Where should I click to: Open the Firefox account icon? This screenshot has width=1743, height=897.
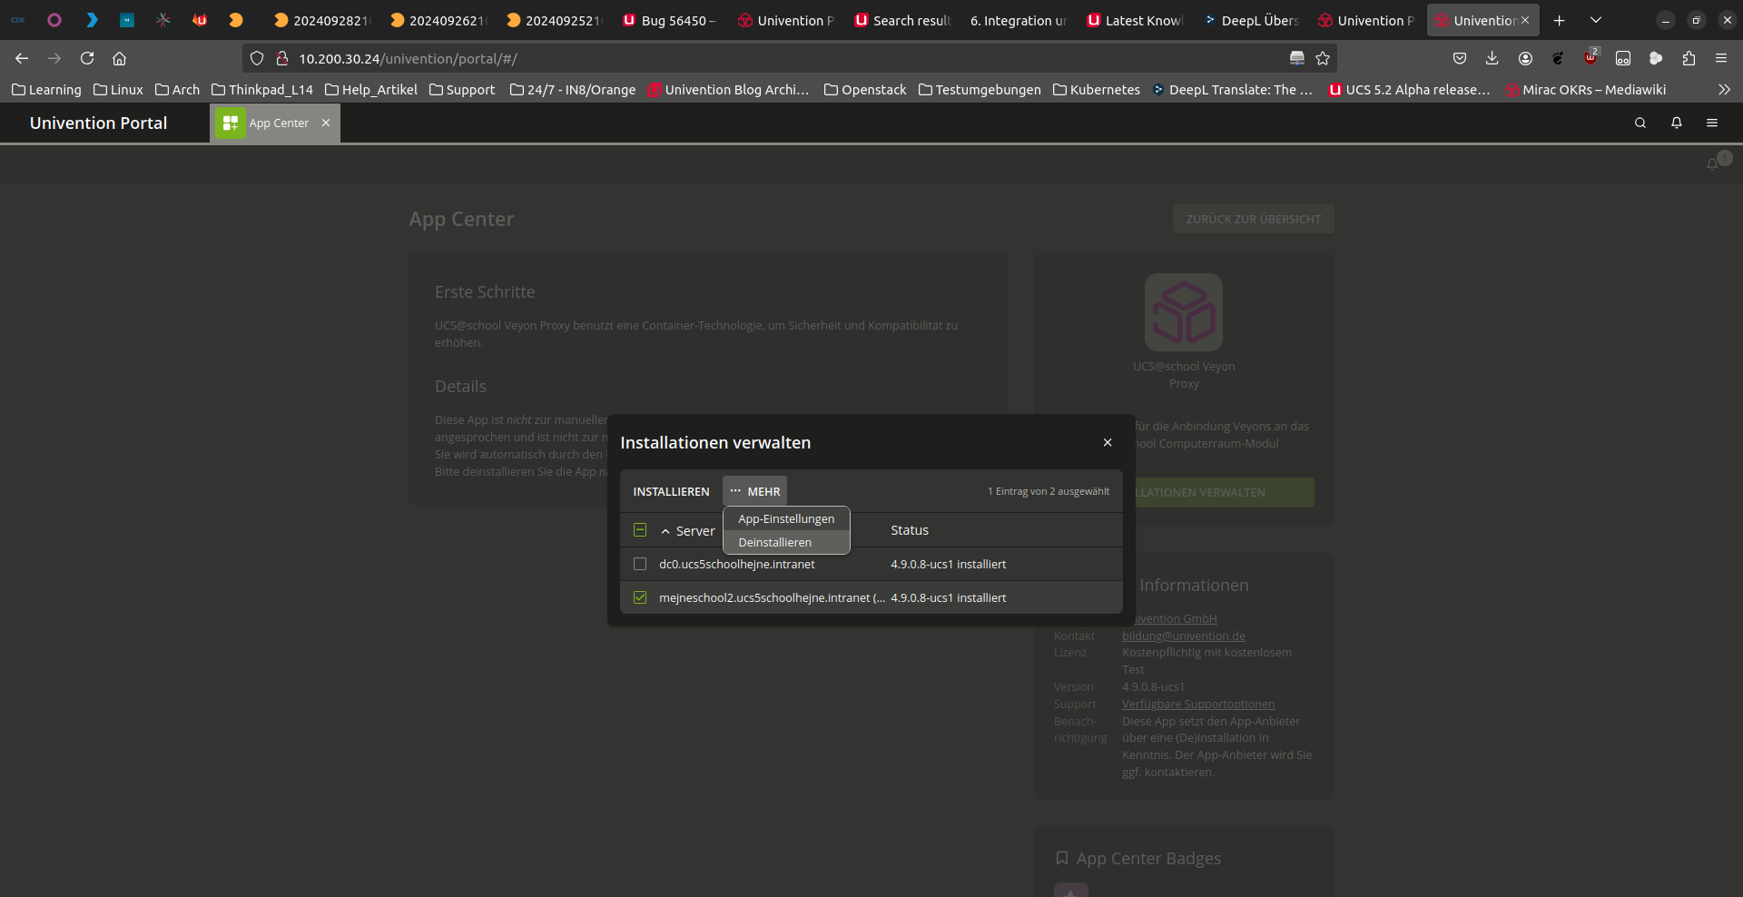coord(1525,58)
